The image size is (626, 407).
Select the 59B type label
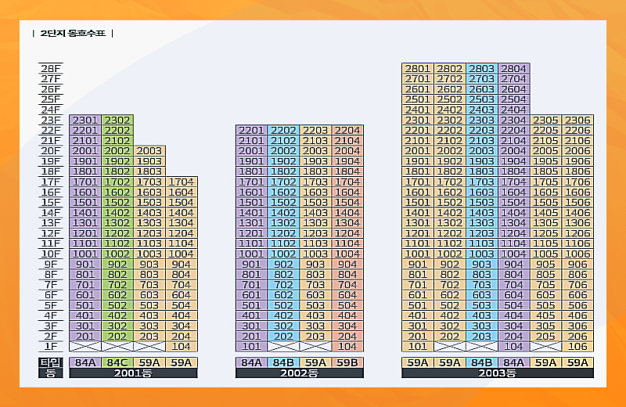point(347,362)
